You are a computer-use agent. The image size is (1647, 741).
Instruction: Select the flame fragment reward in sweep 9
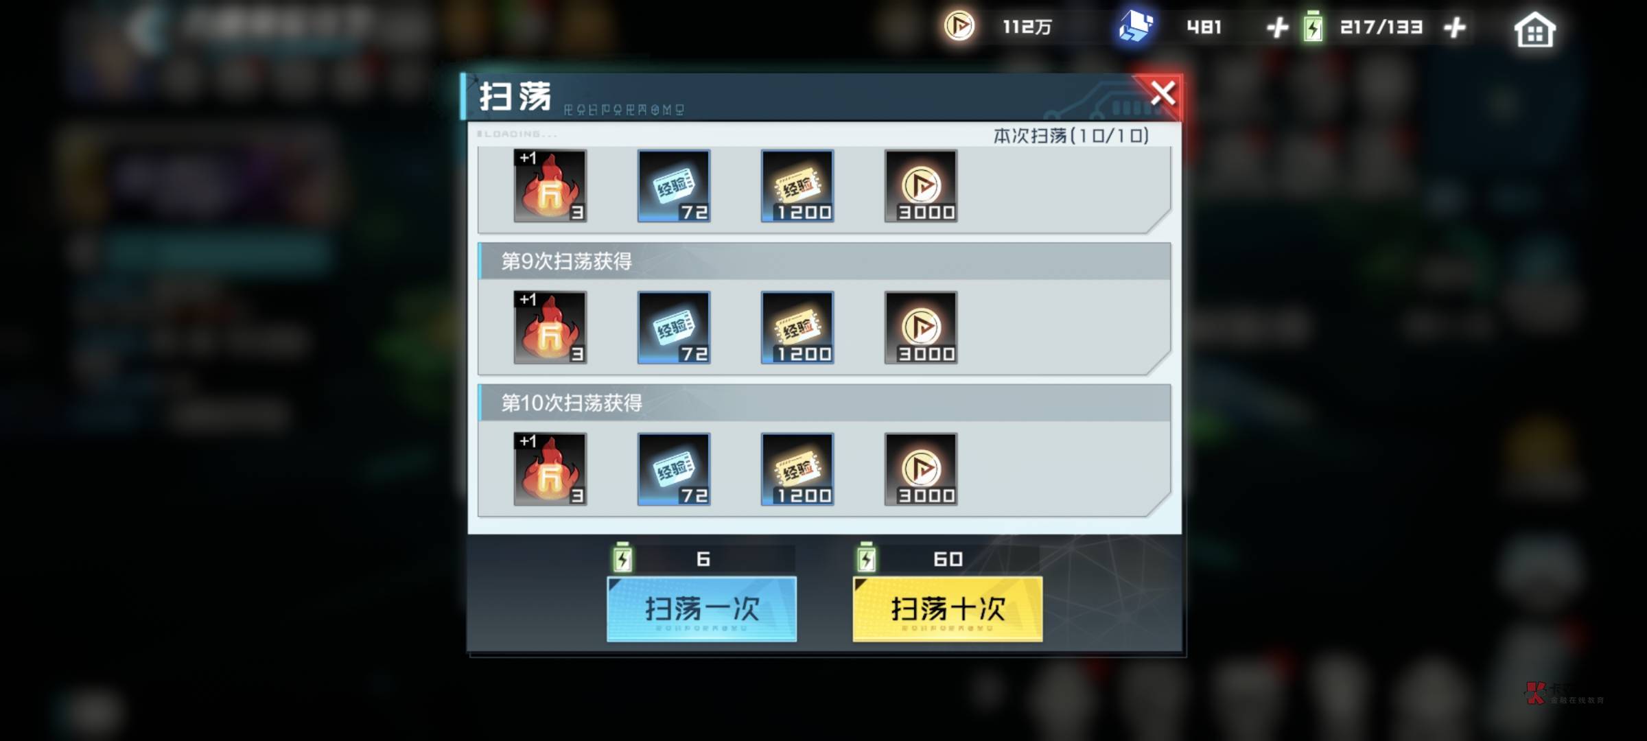tap(550, 327)
